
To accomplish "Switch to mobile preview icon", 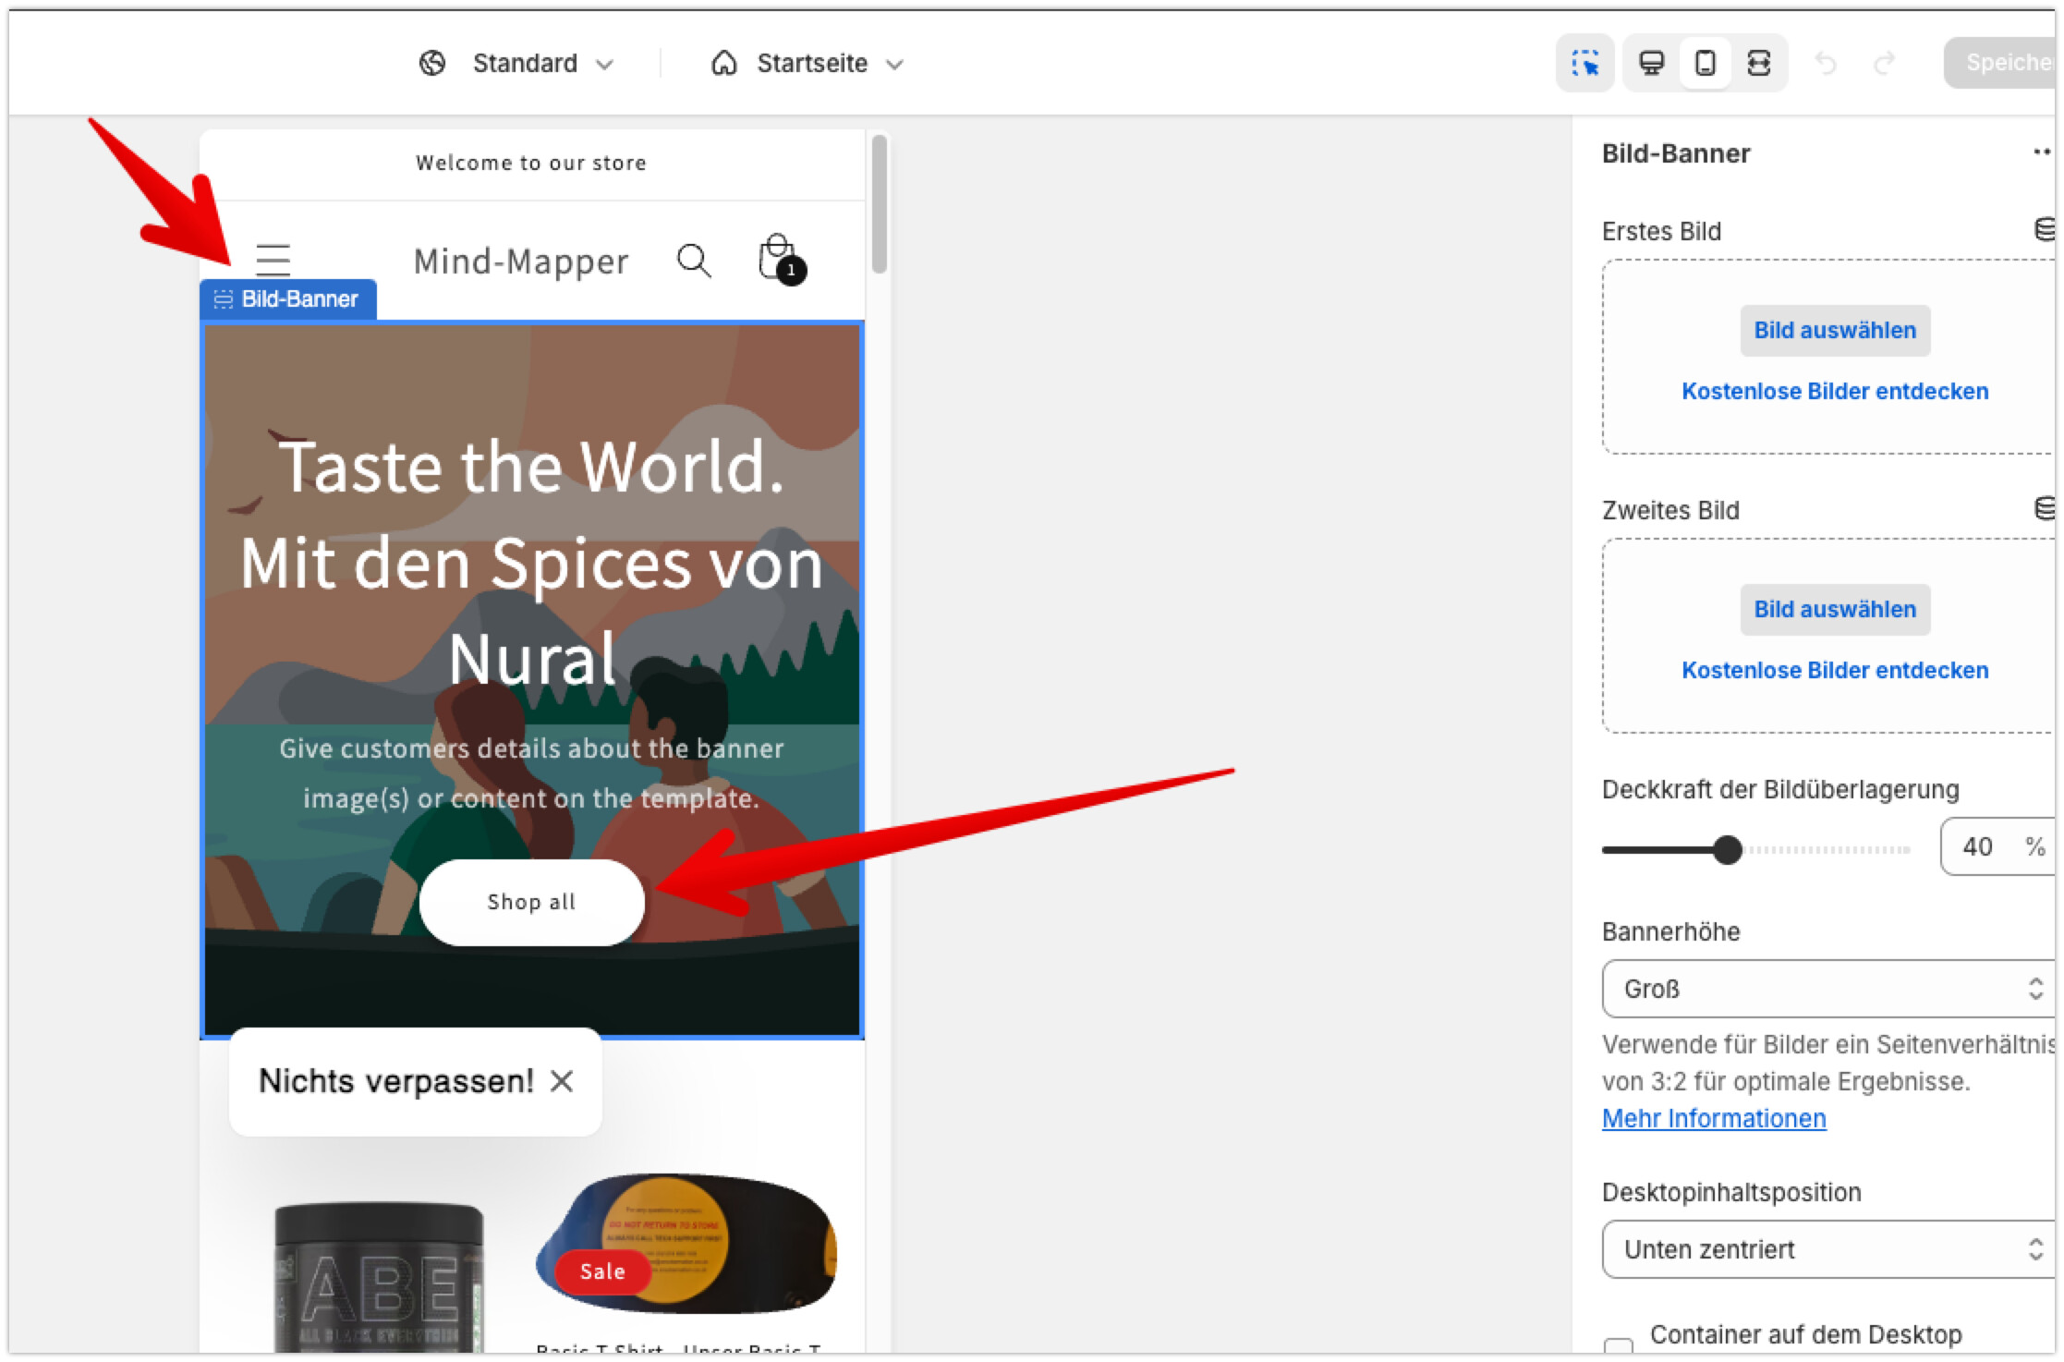I will coord(1706,63).
